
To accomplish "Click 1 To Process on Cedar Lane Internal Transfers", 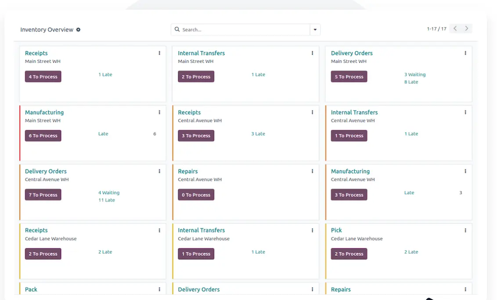I will 196,254.
